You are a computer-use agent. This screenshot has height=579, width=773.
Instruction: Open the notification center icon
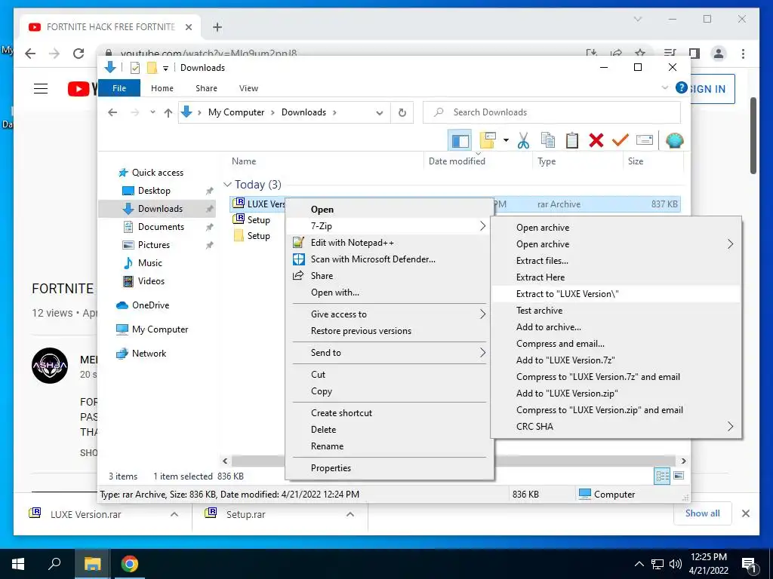(749, 564)
